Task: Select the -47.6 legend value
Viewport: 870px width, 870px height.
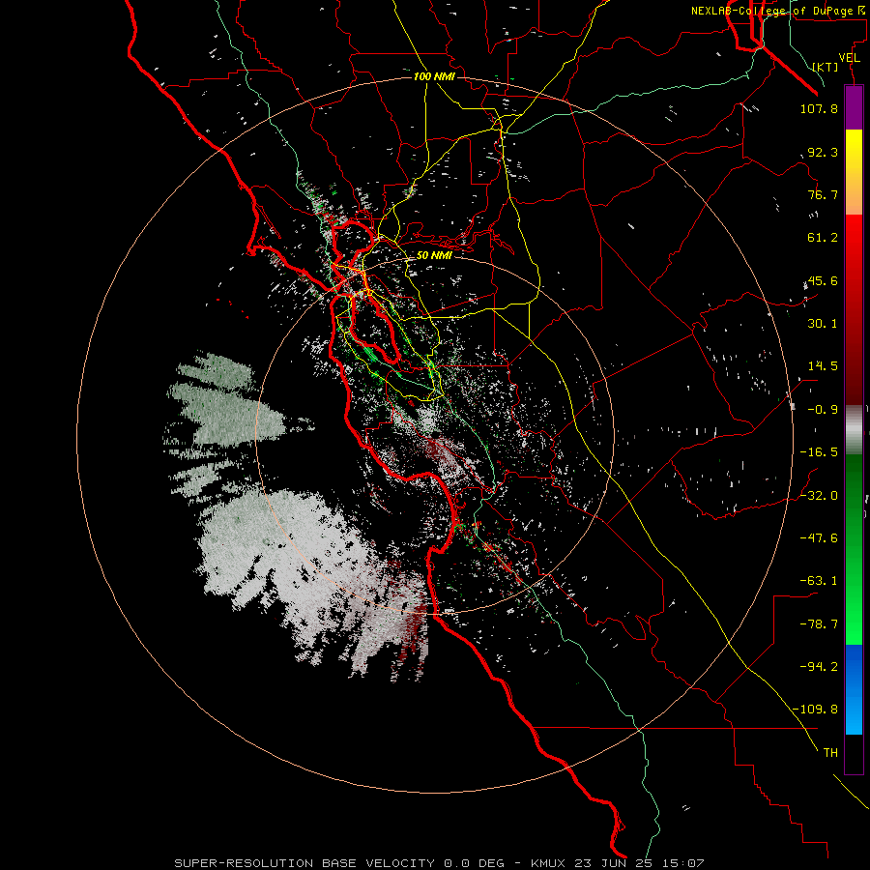Action: [x=819, y=538]
